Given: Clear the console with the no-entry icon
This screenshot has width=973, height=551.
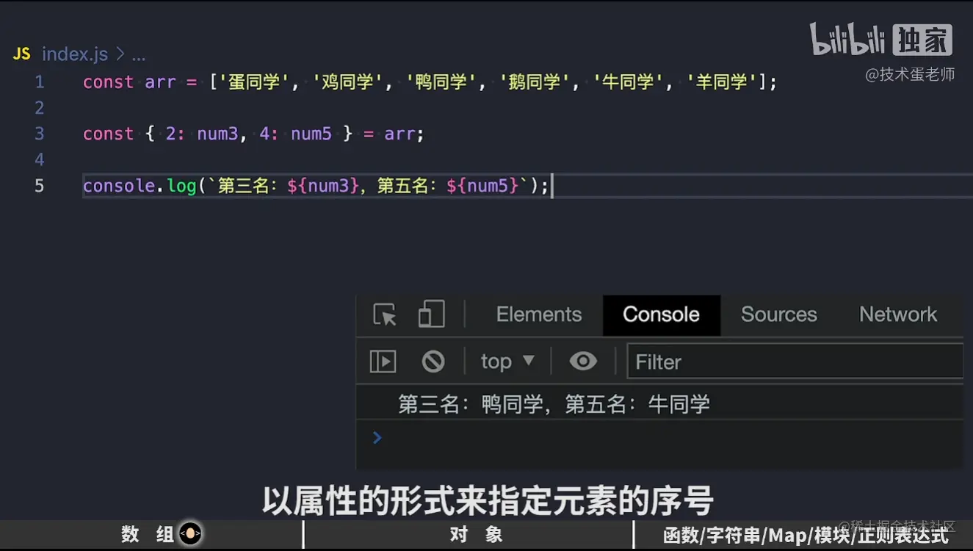Looking at the screenshot, I should pyautogui.click(x=434, y=361).
